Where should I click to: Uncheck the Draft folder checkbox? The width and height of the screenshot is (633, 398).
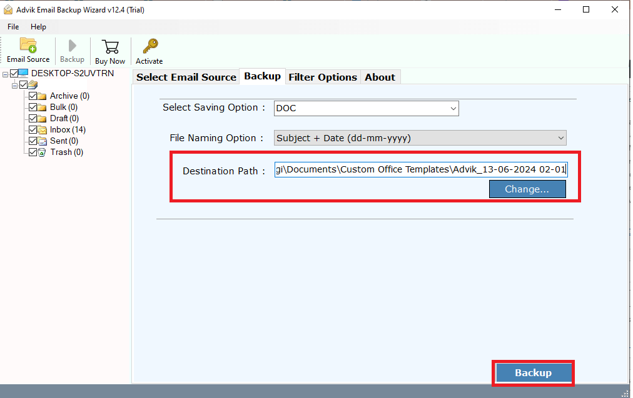point(33,119)
